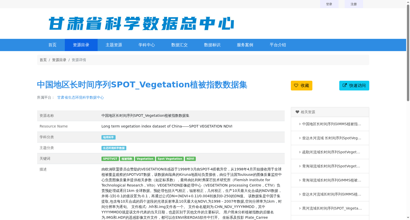Open 数据汇交 menu item
The image size is (410, 220).
coord(179,45)
